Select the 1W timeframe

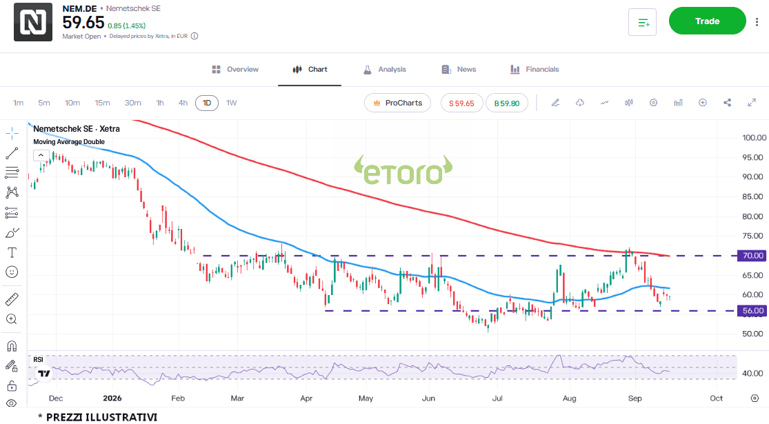click(x=232, y=103)
